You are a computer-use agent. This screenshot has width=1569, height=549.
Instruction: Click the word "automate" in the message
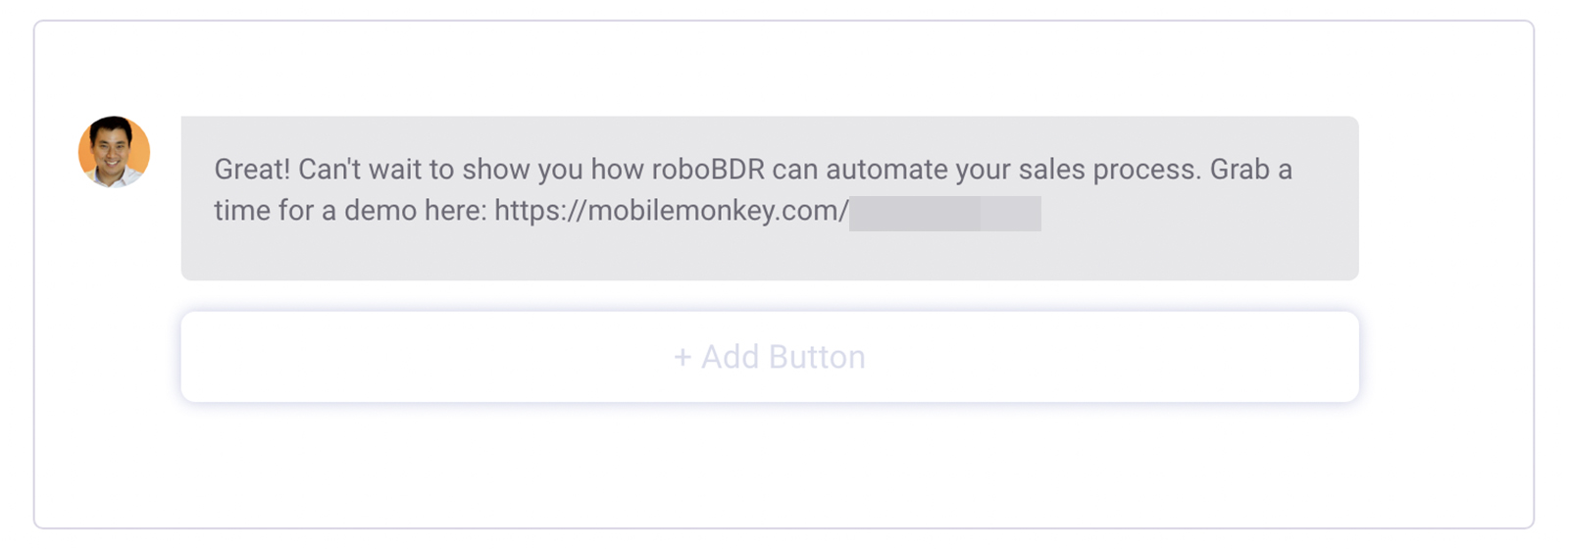coord(886,170)
